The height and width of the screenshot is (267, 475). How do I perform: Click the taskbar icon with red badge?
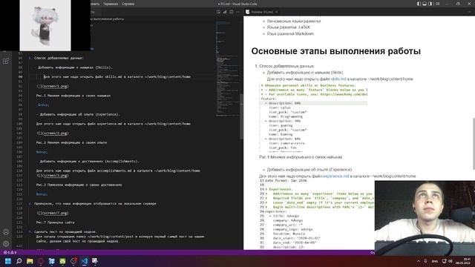[73, 261]
